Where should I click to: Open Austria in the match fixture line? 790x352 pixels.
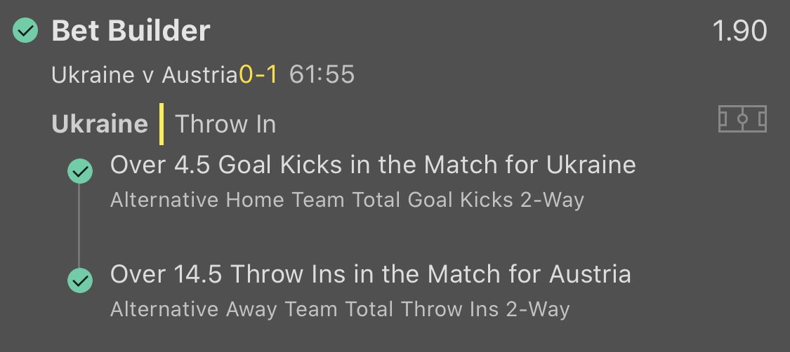click(199, 74)
